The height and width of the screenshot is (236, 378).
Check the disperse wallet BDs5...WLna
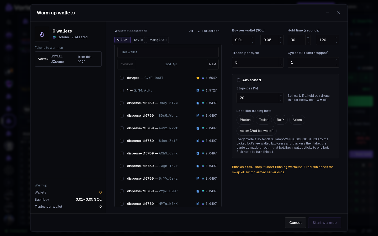[122, 116]
